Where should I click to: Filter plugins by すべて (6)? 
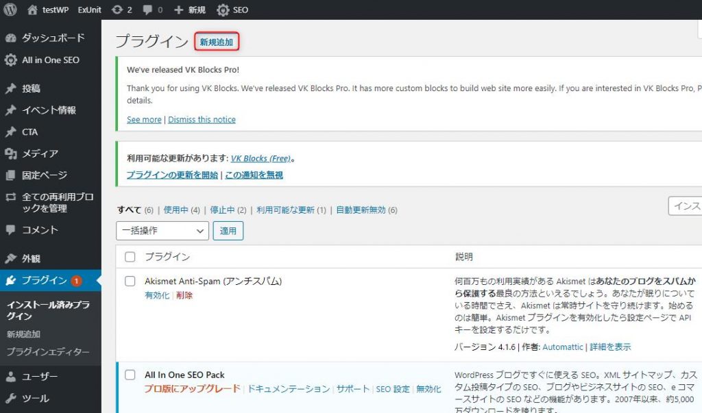pyautogui.click(x=135, y=210)
